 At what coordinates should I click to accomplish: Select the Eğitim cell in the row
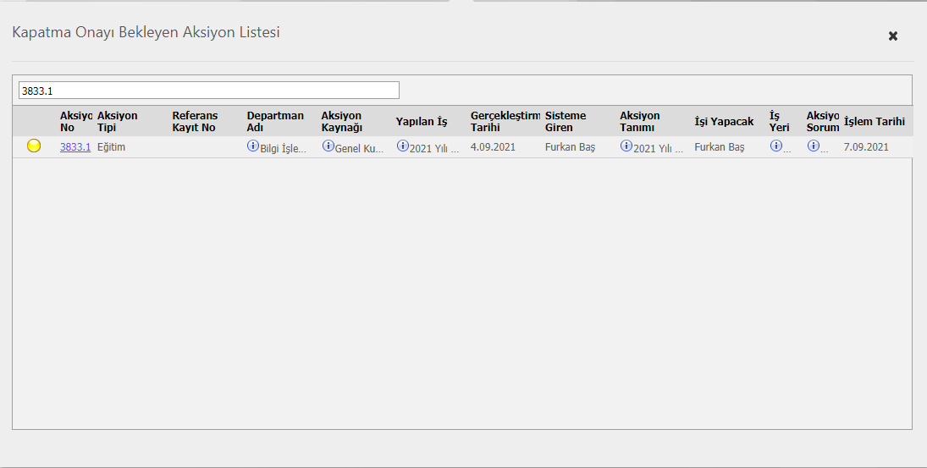pyautogui.click(x=112, y=147)
